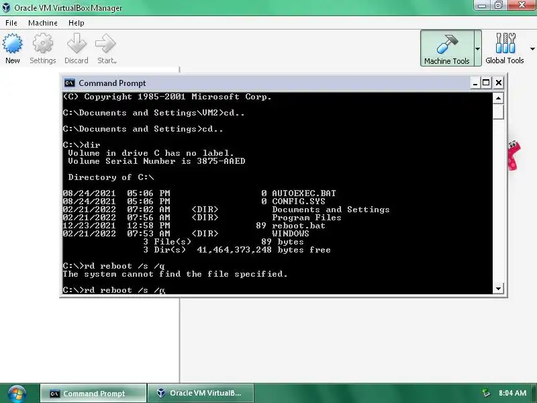
Task: Maximize the Command Prompt window
Action: [486, 83]
